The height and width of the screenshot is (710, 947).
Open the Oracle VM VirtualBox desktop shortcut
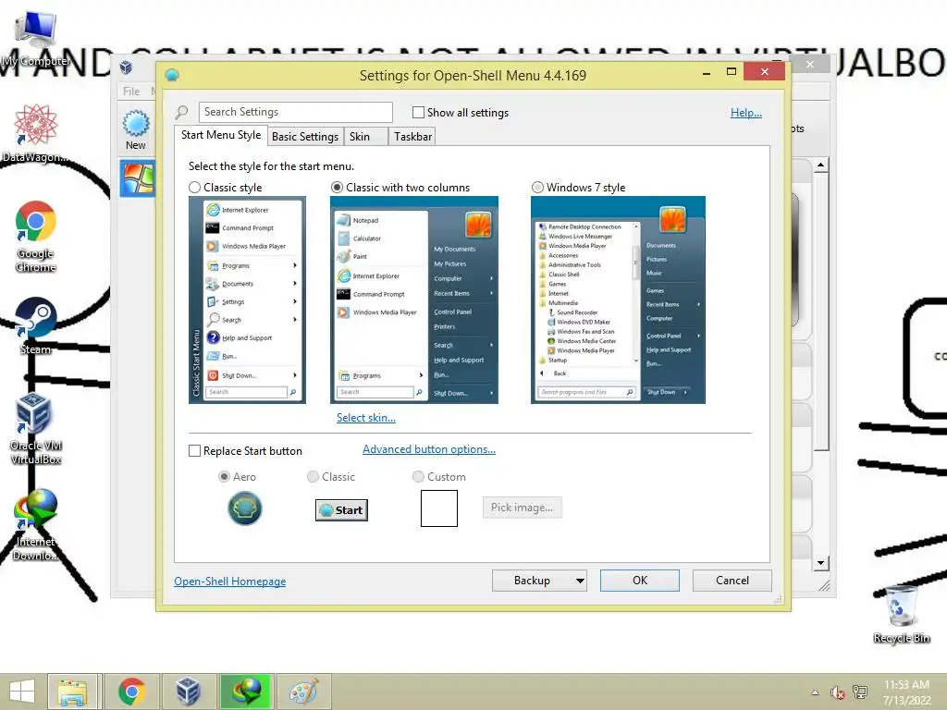35,427
